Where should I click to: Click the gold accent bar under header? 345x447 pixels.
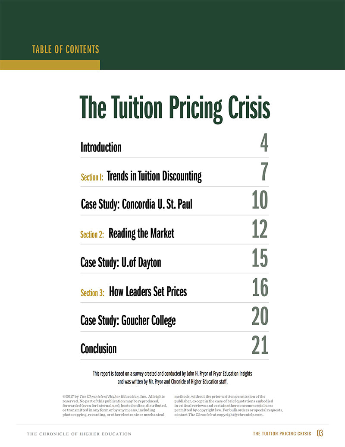[50, 65]
